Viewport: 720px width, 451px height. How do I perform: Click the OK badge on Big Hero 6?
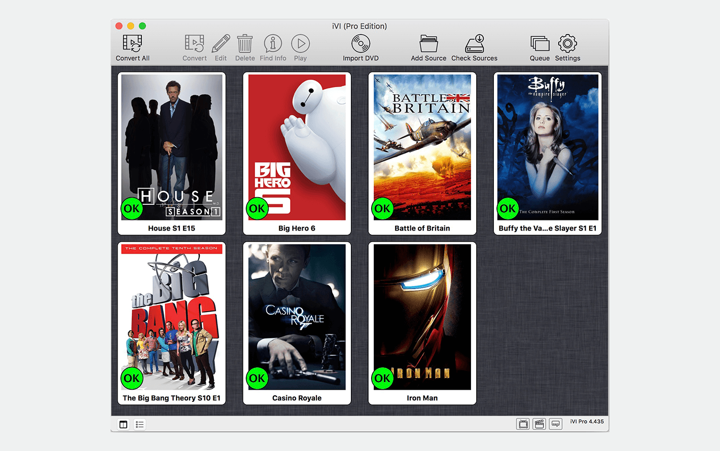click(x=257, y=208)
